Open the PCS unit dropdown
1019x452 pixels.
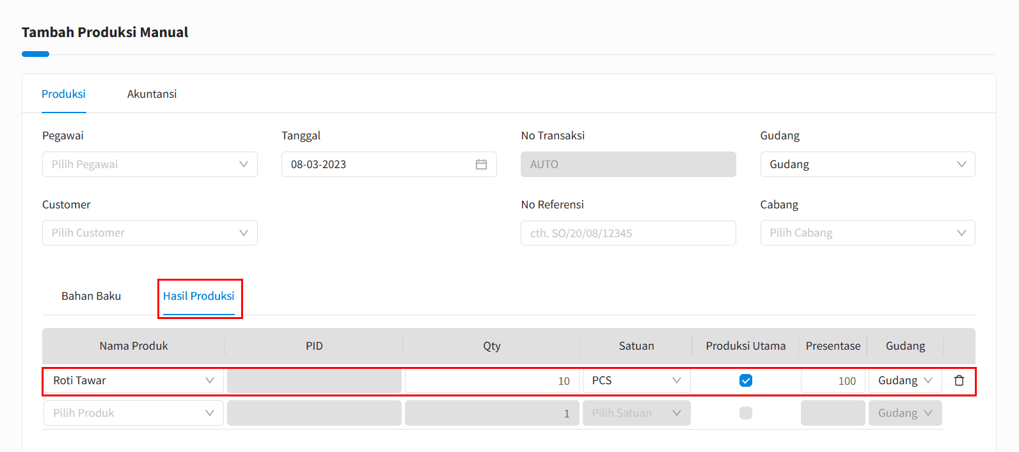[x=636, y=380]
